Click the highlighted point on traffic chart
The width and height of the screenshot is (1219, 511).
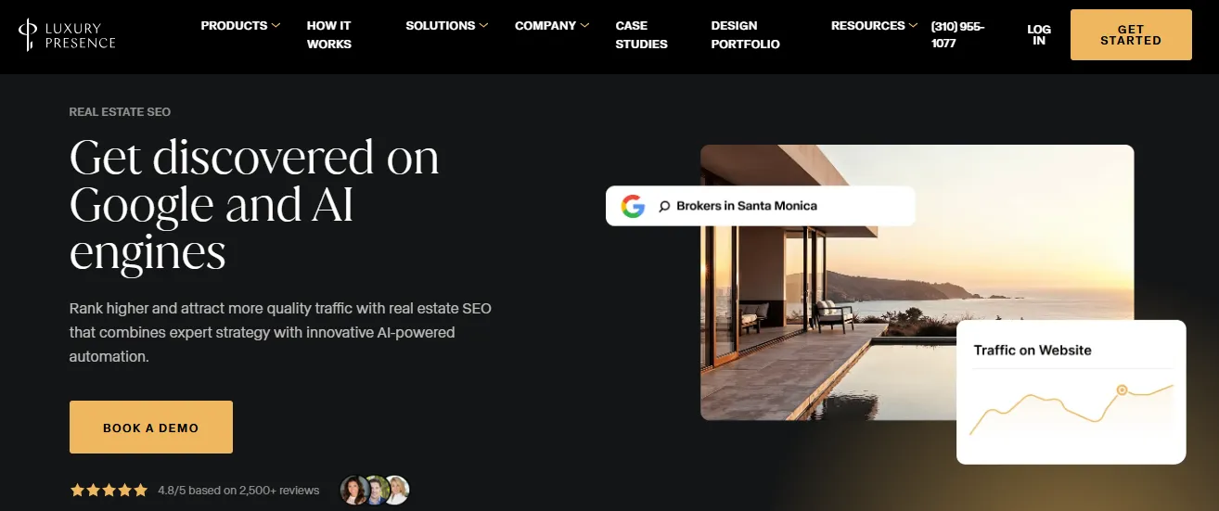coord(1122,390)
